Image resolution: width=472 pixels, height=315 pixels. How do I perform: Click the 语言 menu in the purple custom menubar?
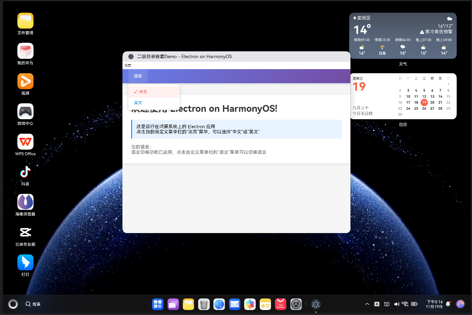[x=138, y=76]
